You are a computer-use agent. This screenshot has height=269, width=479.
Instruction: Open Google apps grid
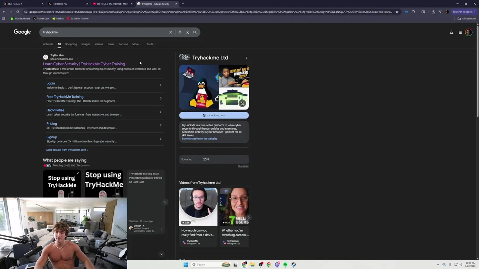(460, 33)
